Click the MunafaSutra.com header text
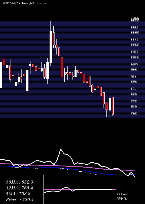The image size is (145, 204). (x=34, y=3)
